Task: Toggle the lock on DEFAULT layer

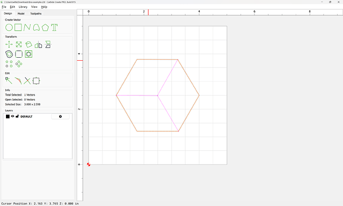Action: (x=17, y=116)
